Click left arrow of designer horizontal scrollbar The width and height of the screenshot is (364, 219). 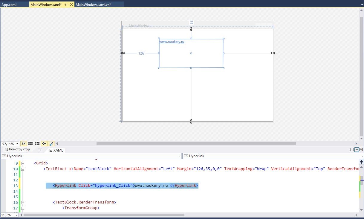(x=57, y=144)
